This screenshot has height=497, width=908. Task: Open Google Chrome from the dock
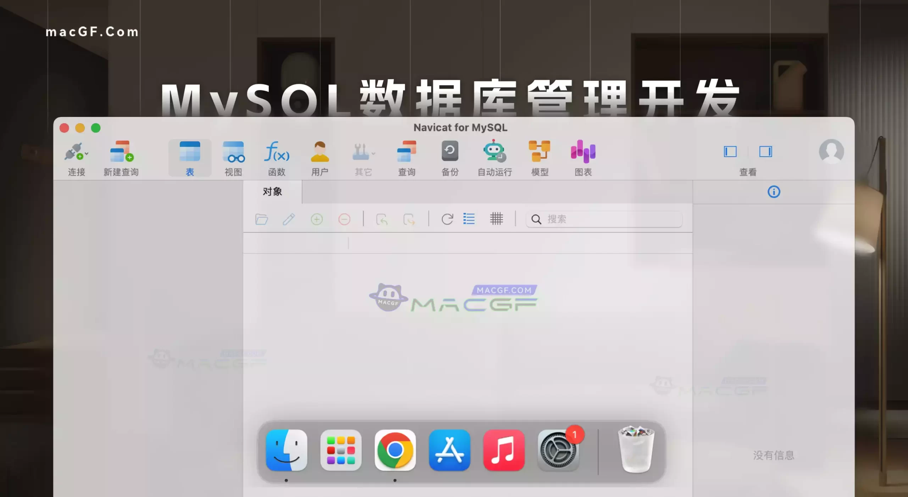tap(395, 450)
